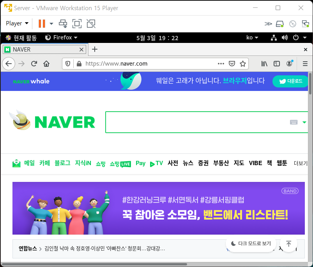Open 지식iN link
313x267 pixels.
click(83, 163)
